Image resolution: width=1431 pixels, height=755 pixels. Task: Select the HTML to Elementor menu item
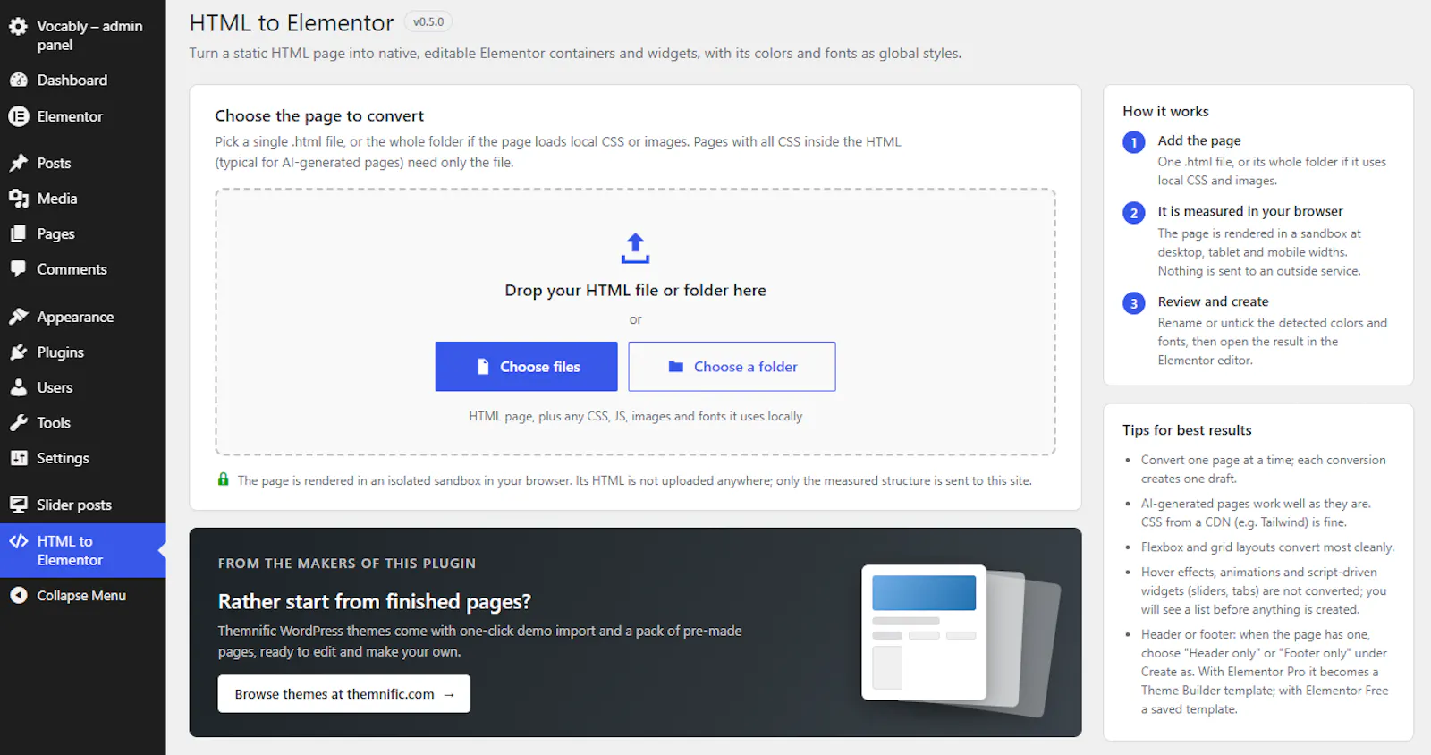tap(83, 550)
